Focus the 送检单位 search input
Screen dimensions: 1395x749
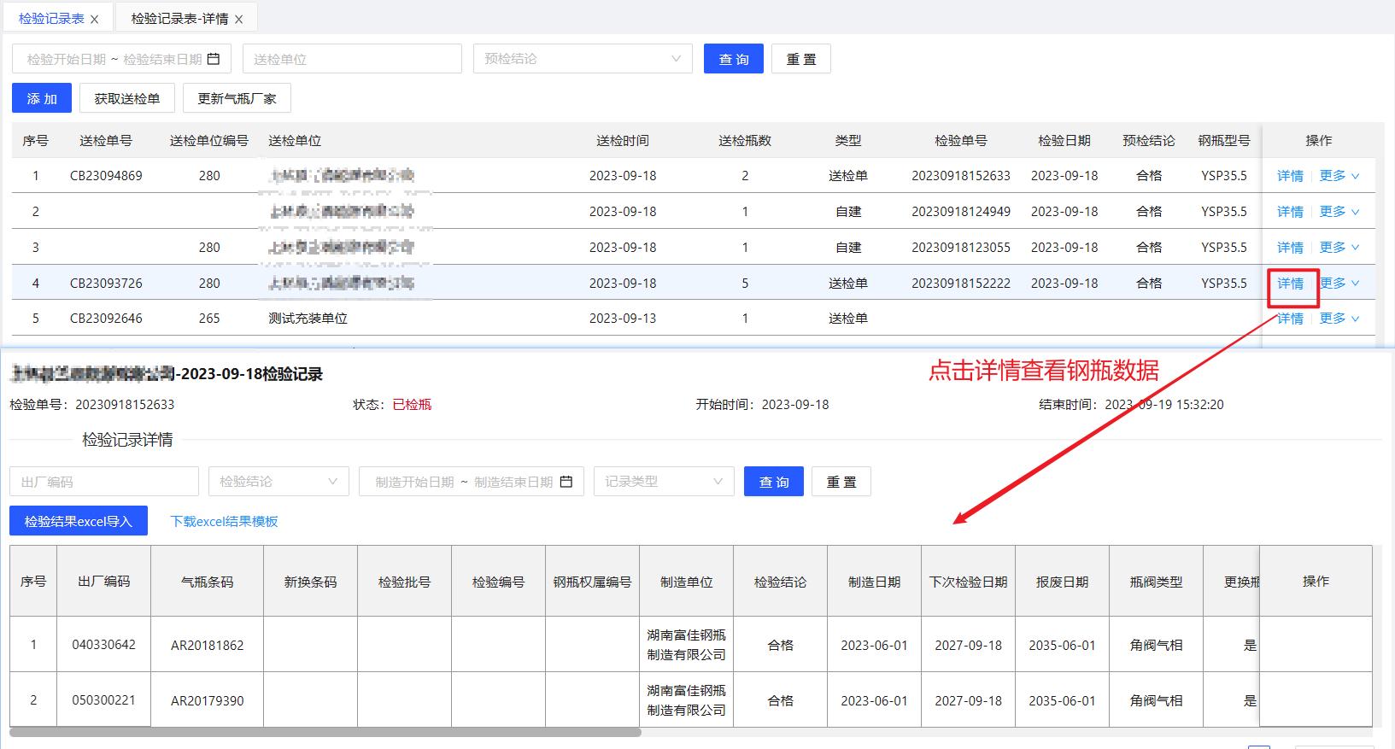tap(352, 59)
